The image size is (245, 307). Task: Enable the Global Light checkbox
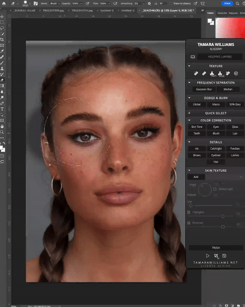(215, 189)
